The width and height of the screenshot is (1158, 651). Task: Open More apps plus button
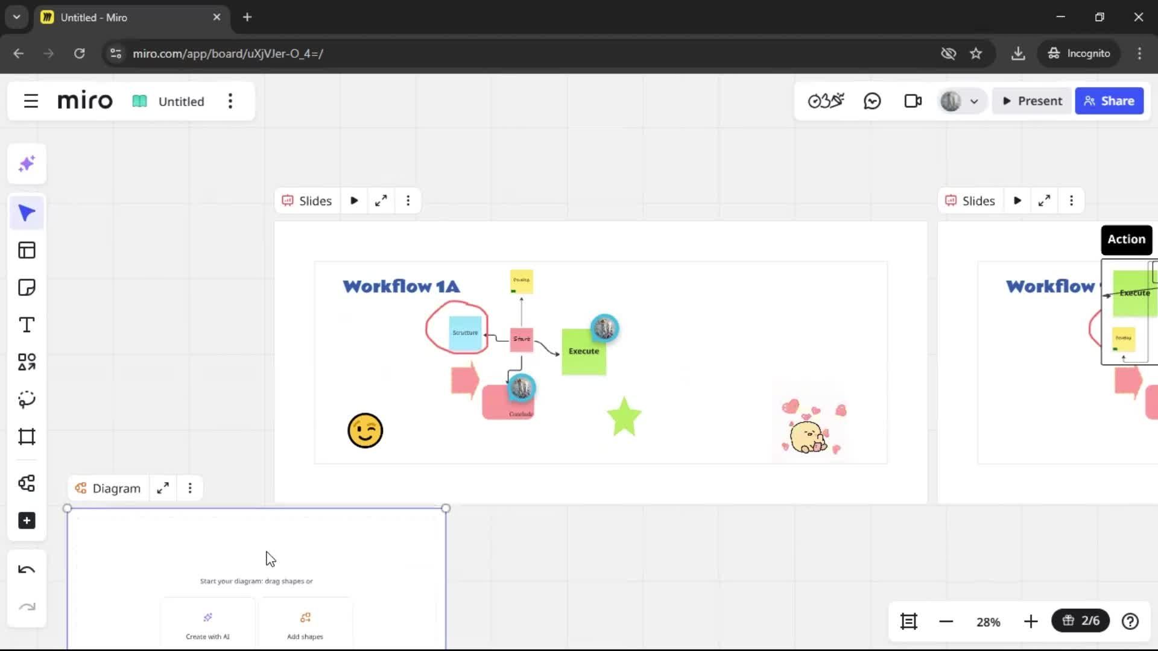click(x=27, y=521)
